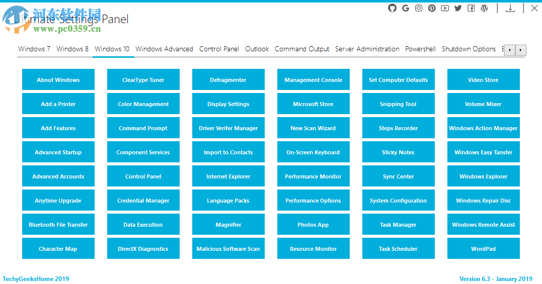Open the Facebook icon link
The height and width of the screenshot is (284, 542).
(471, 8)
